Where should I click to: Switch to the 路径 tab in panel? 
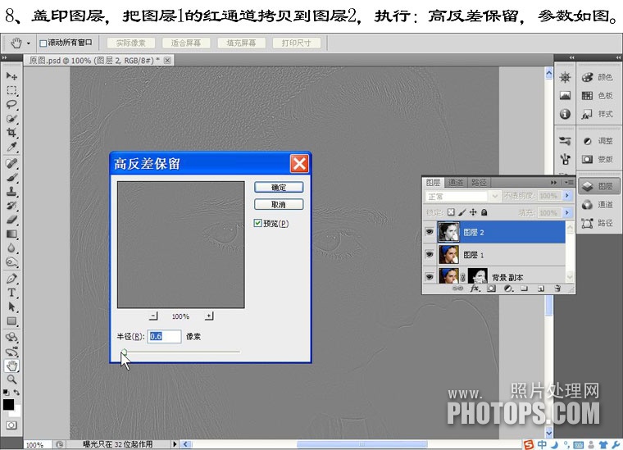point(479,182)
